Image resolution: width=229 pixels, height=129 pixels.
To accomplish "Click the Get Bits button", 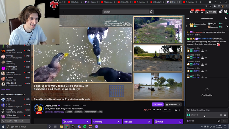I will coord(211,12).
